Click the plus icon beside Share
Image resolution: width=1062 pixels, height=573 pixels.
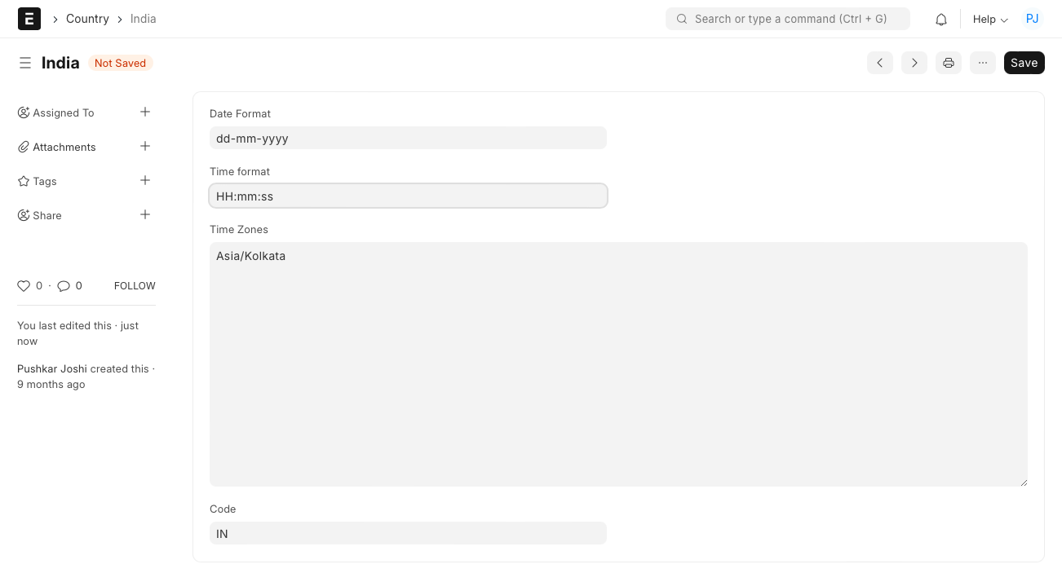click(145, 214)
